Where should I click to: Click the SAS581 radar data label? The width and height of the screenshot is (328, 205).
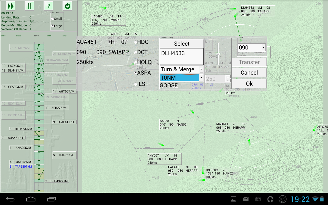pyautogui.click(x=176, y=124)
